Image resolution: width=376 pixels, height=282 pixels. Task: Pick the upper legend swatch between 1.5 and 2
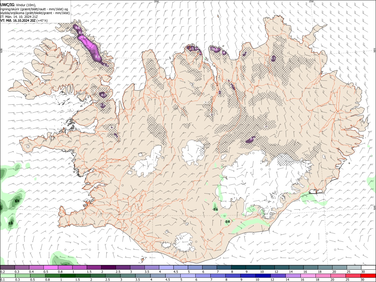pos(94,268)
